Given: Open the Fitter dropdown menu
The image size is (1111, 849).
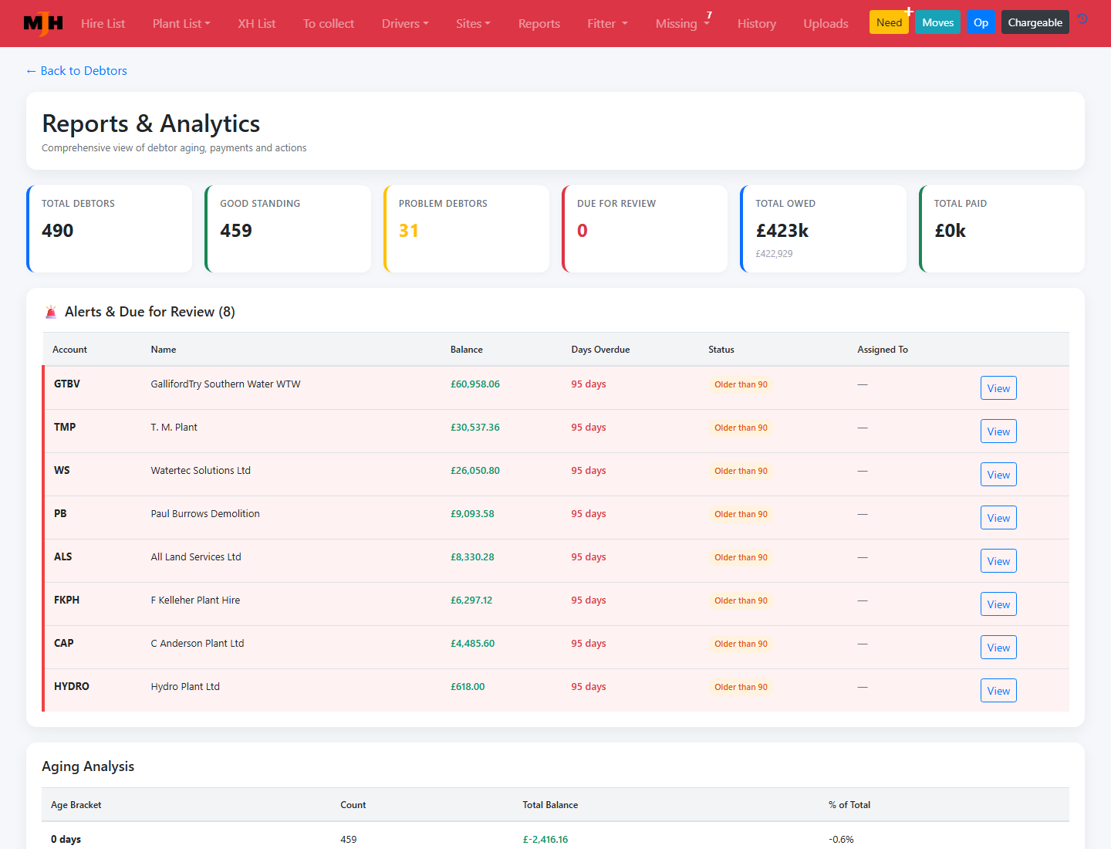Looking at the screenshot, I should pyautogui.click(x=607, y=23).
